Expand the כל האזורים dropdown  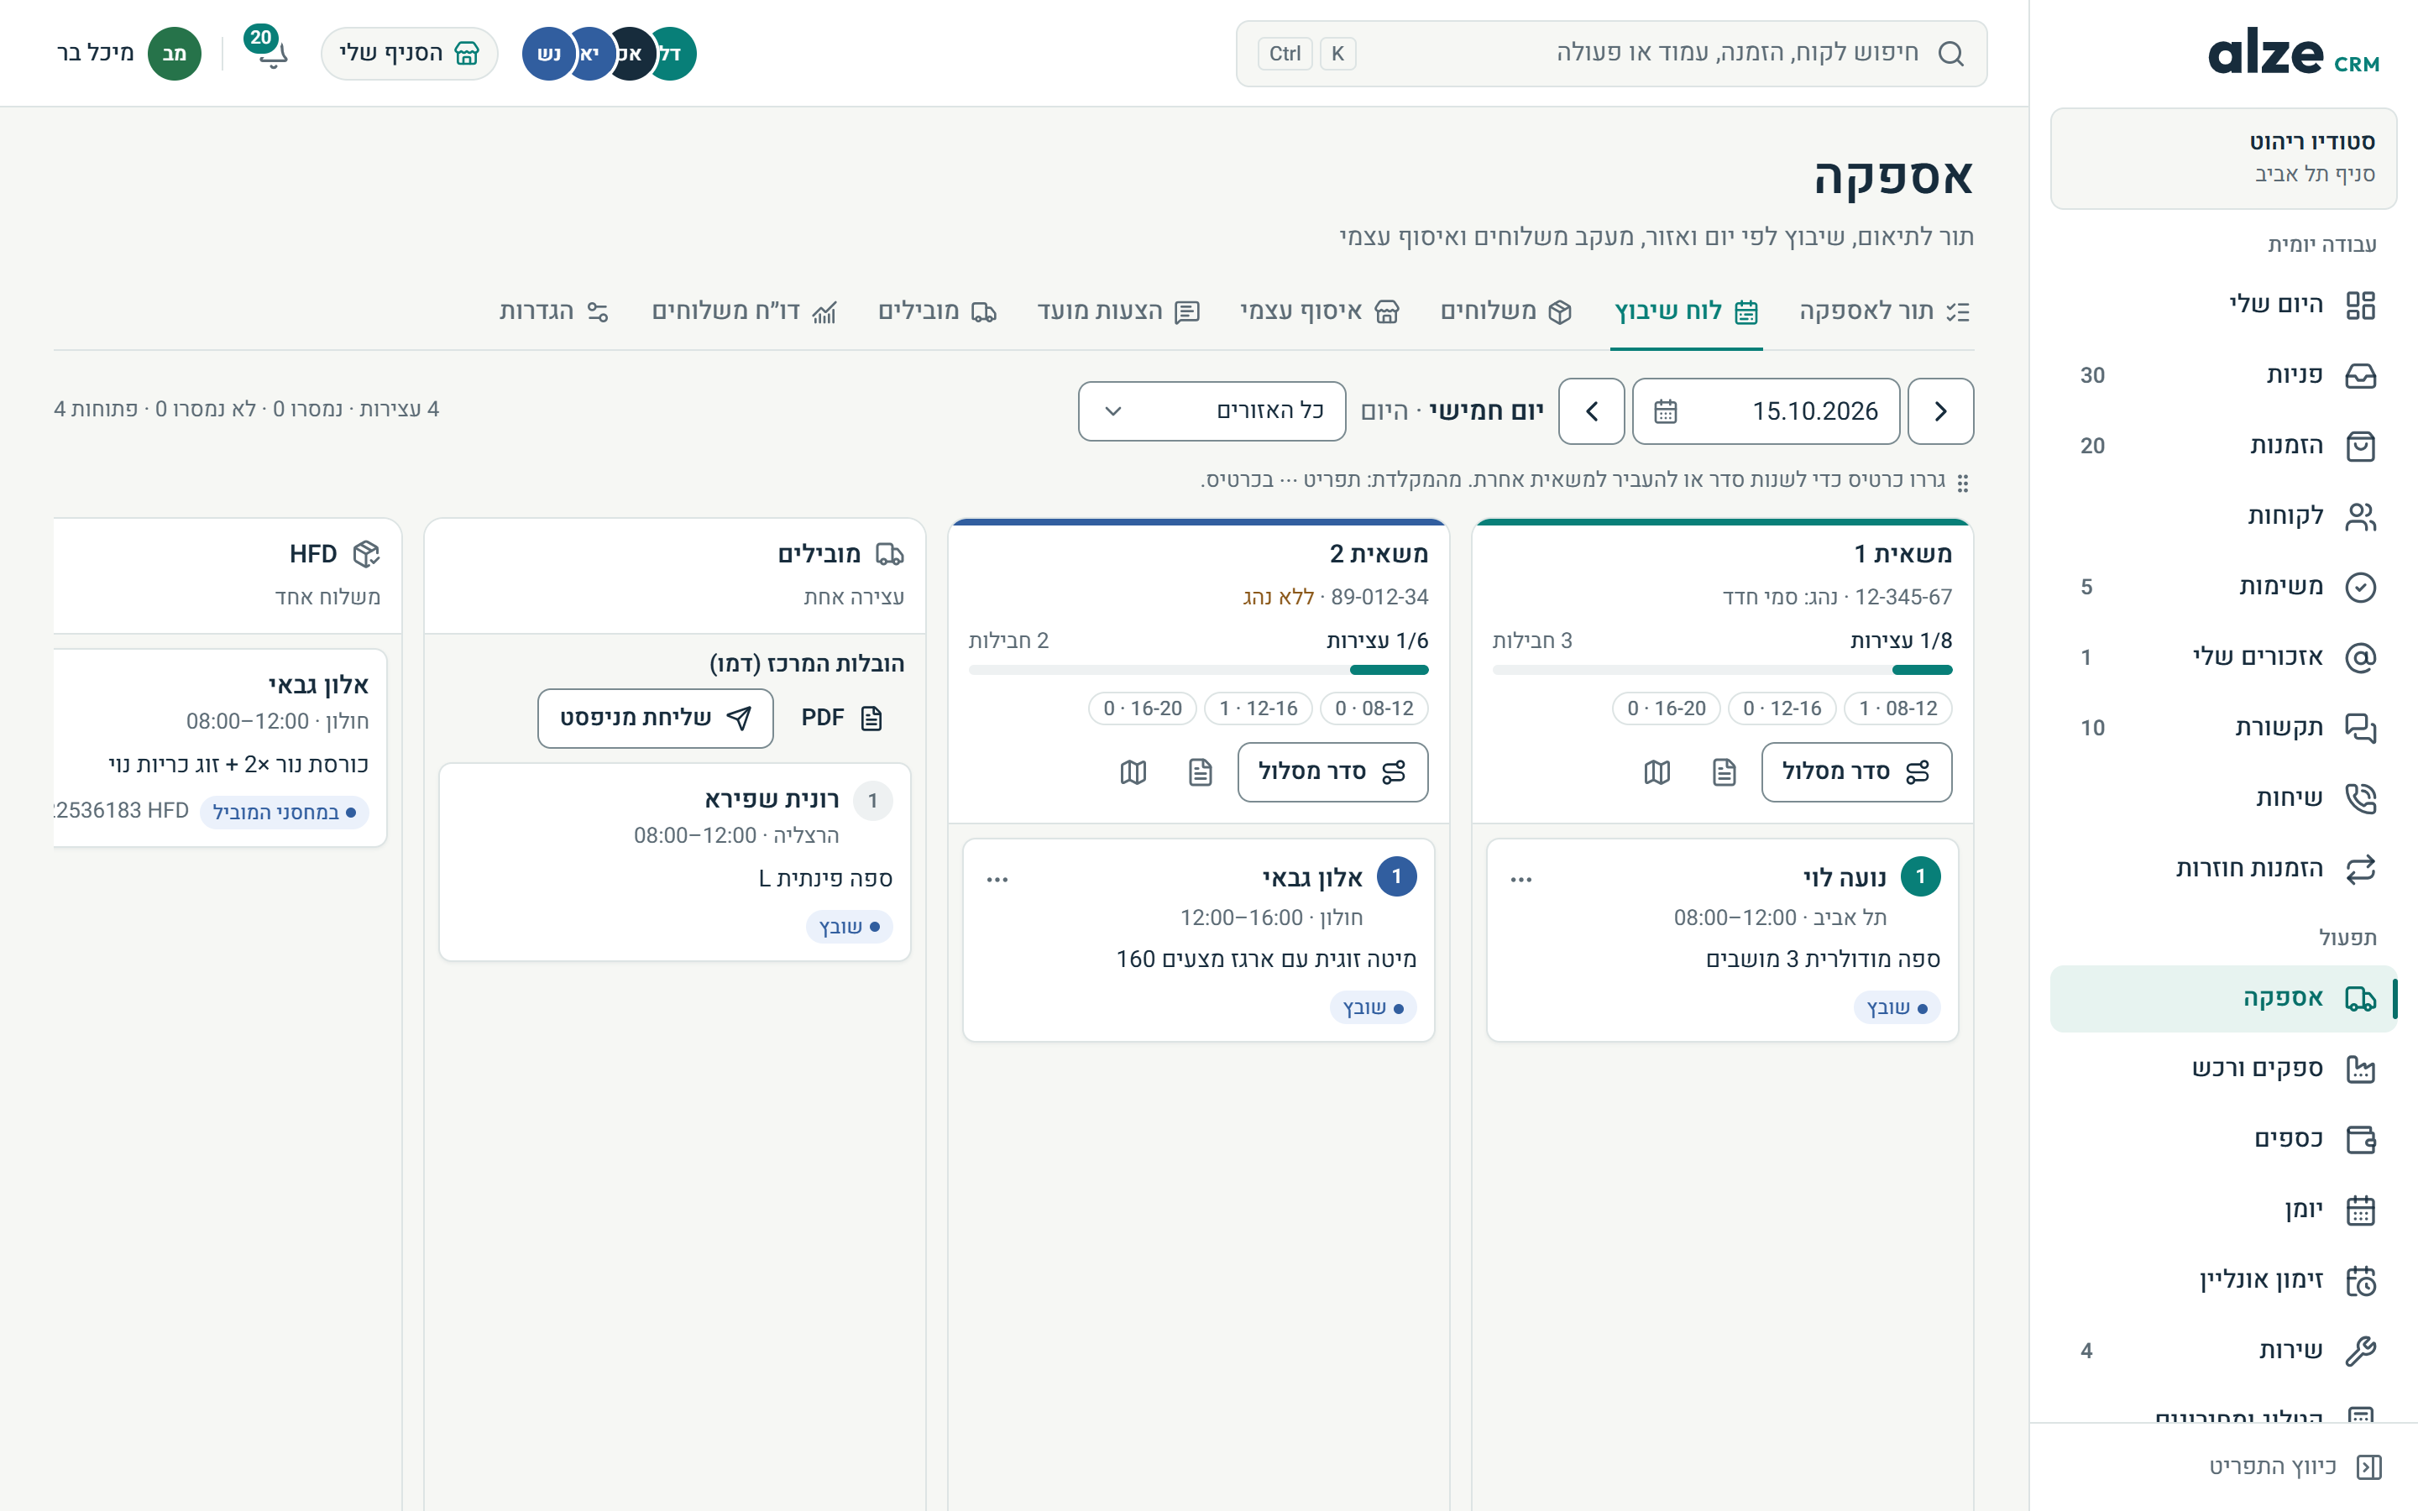point(1211,410)
